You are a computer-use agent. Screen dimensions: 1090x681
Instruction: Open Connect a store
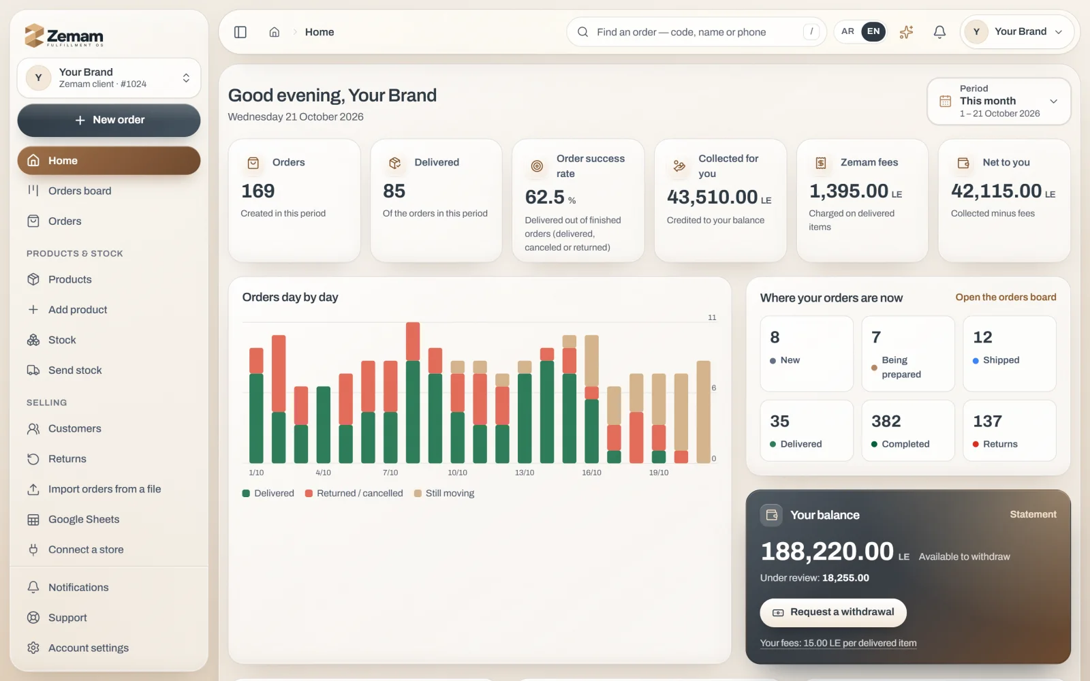[x=109, y=550]
